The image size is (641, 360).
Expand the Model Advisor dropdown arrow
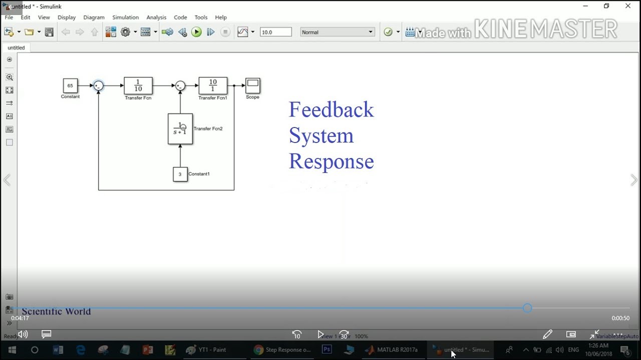[398, 32]
